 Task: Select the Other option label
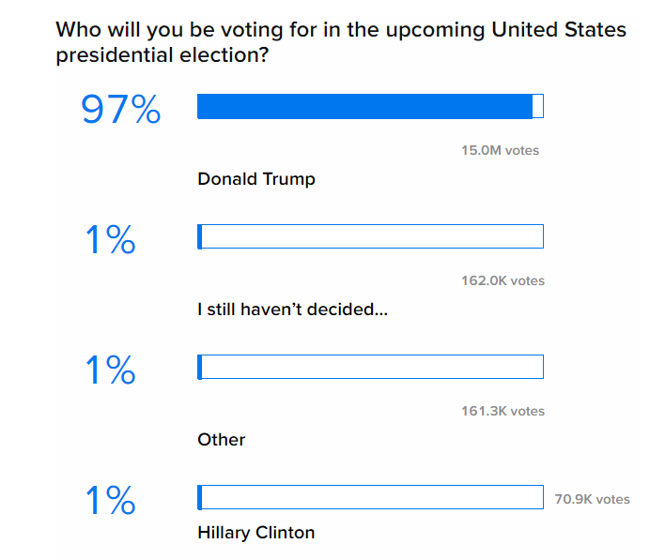(222, 439)
